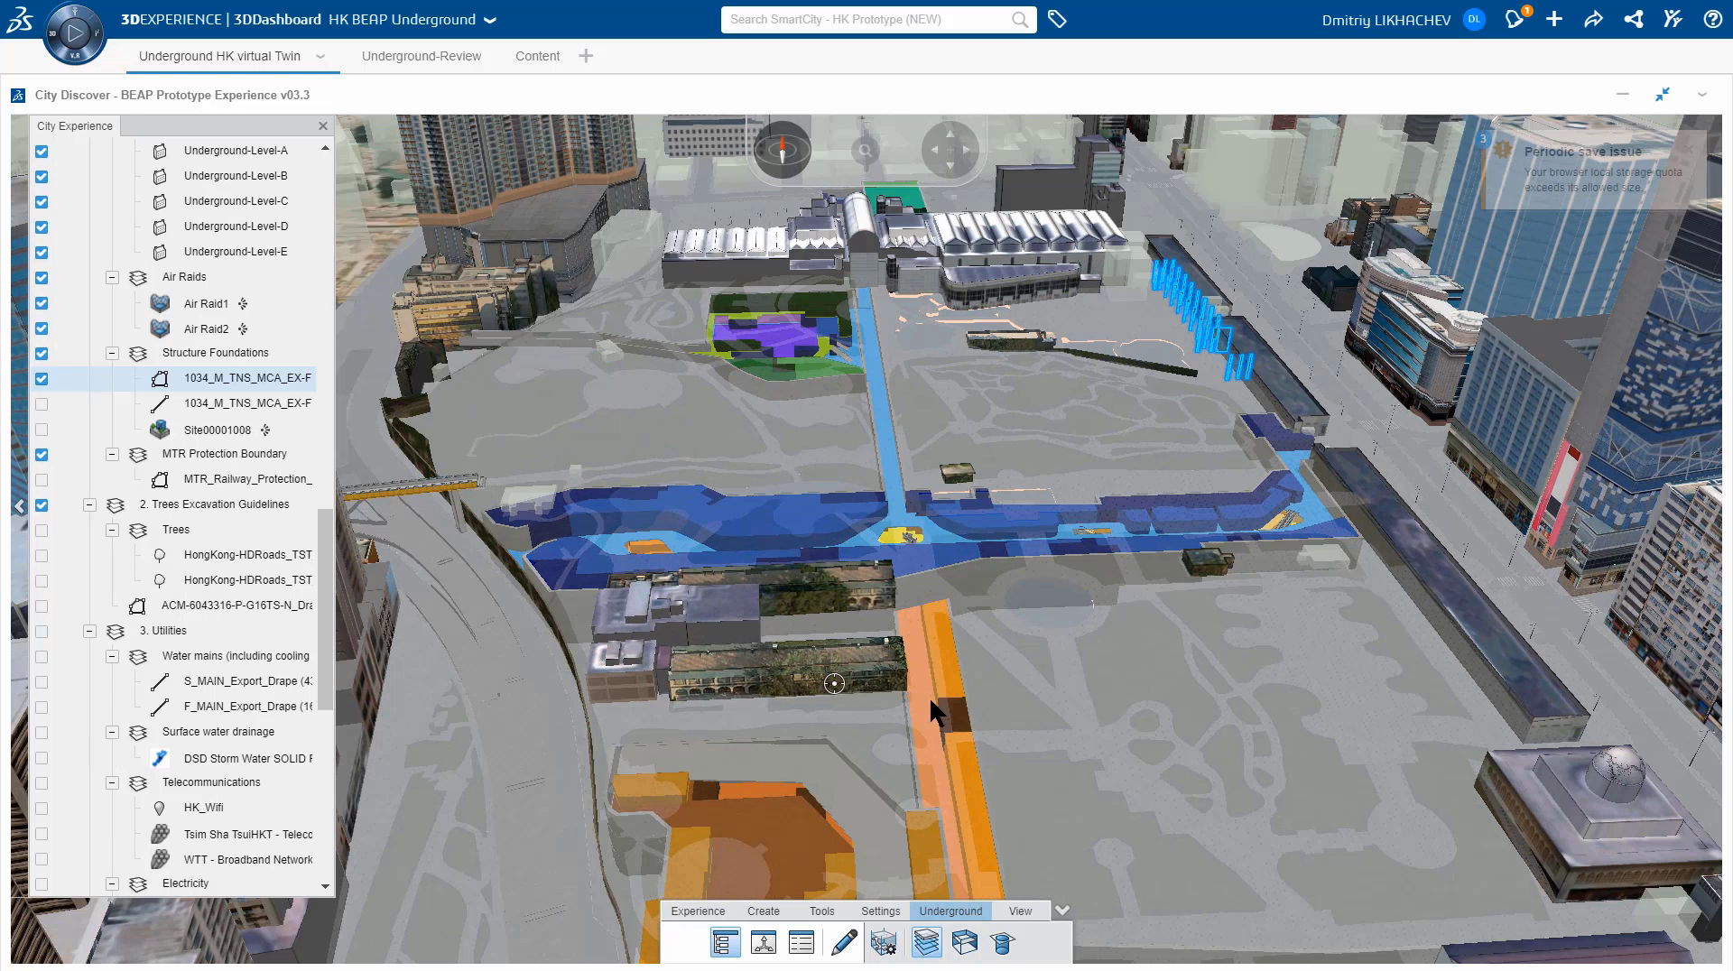Image resolution: width=1733 pixels, height=971 pixels.
Task: Click the compass orientation control
Action: pyautogui.click(x=782, y=150)
